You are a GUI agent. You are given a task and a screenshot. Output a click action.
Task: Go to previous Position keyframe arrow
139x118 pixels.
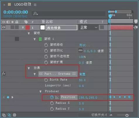click(x=4, y=97)
